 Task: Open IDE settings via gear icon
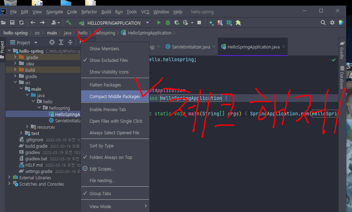(x=332, y=23)
